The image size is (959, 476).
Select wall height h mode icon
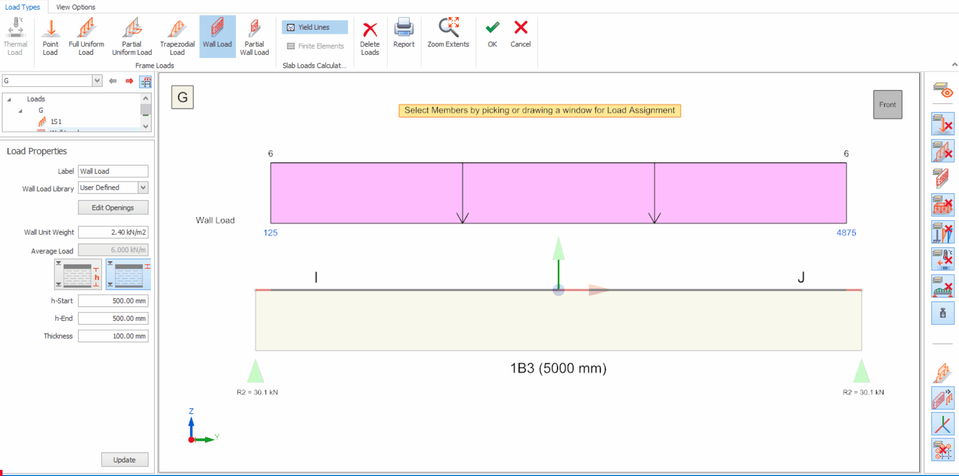pyautogui.click(x=78, y=275)
